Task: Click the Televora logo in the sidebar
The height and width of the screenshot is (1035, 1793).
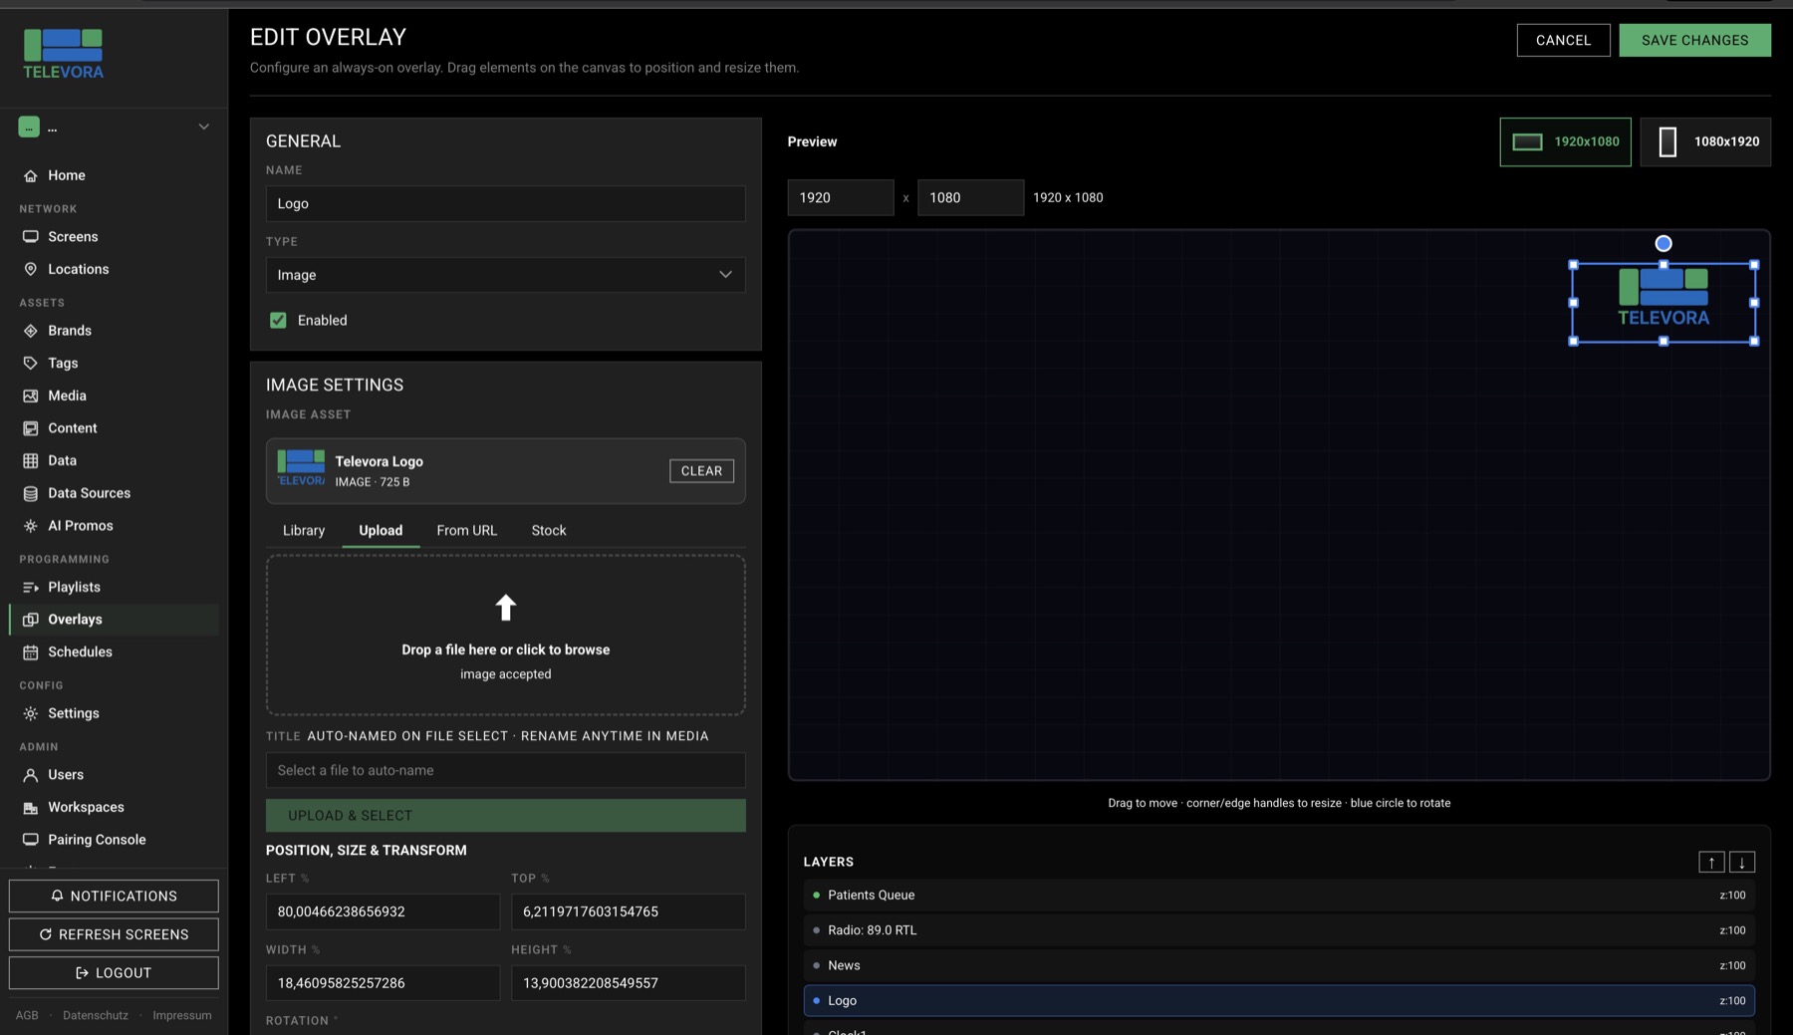Action: click(x=63, y=54)
